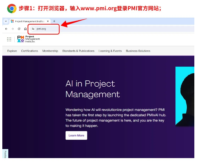Viewport: 198px width, 162px height.
Task: Expand the tab search dropdown arrow
Action: [x=6, y=21]
